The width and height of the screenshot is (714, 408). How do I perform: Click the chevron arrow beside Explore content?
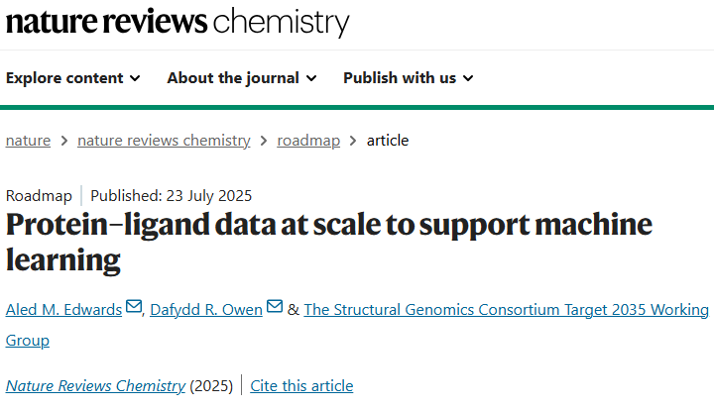[x=135, y=78]
